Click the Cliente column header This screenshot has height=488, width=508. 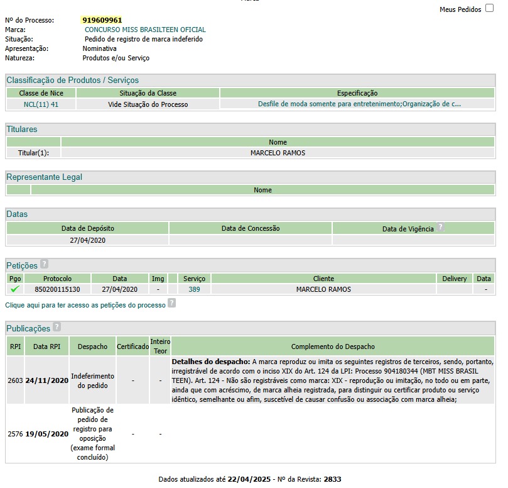coord(323,279)
